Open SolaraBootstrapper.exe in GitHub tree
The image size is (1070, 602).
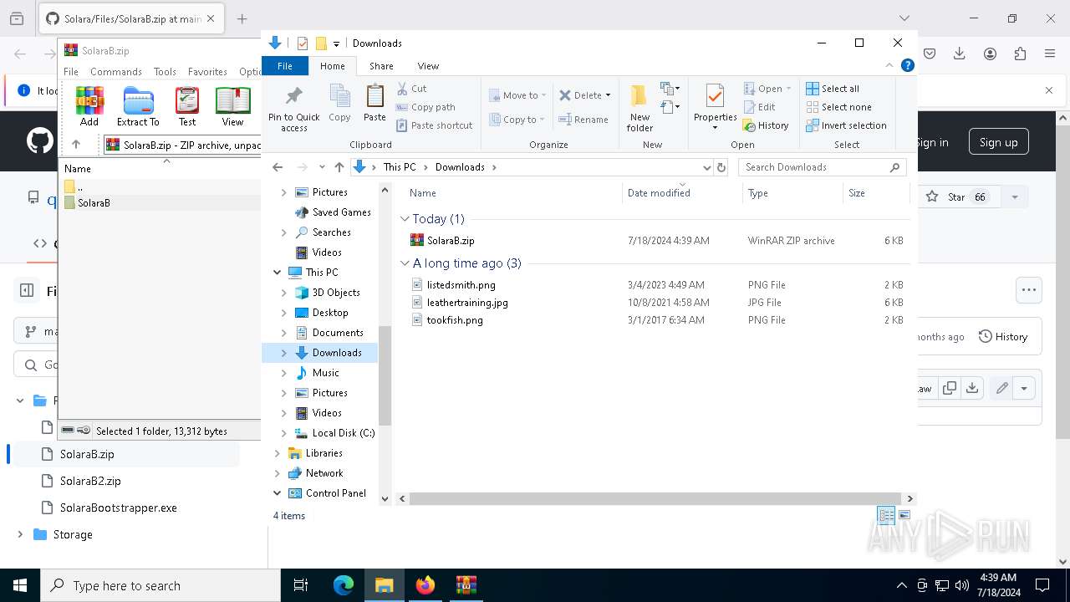119,508
